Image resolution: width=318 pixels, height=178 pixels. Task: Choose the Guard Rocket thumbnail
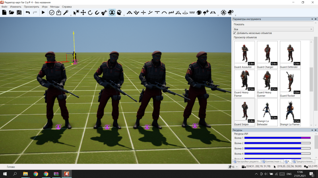[290, 83]
